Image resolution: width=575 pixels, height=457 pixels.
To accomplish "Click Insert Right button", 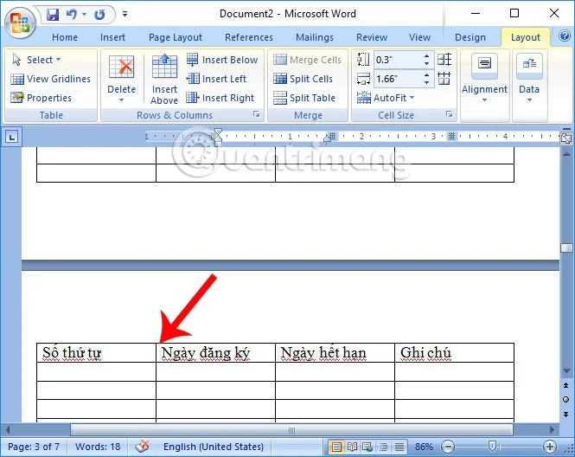I will click(x=220, y=98).
